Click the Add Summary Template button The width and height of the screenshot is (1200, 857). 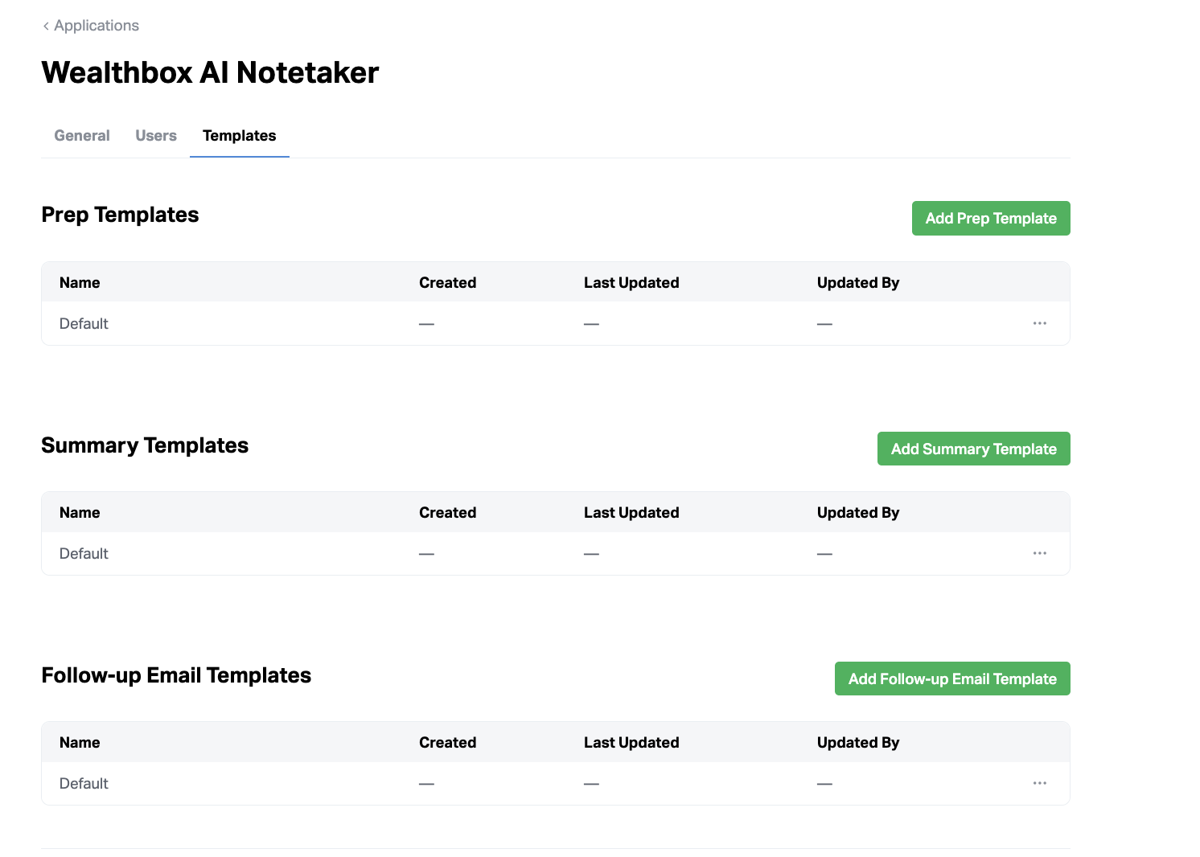point(973,449)
